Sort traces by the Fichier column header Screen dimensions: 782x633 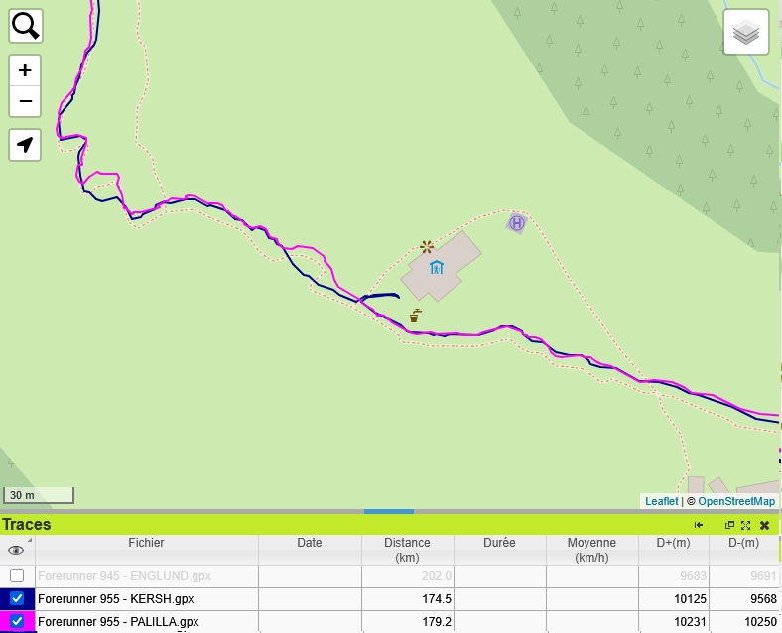pyautogui.click(x=146, y=543)
